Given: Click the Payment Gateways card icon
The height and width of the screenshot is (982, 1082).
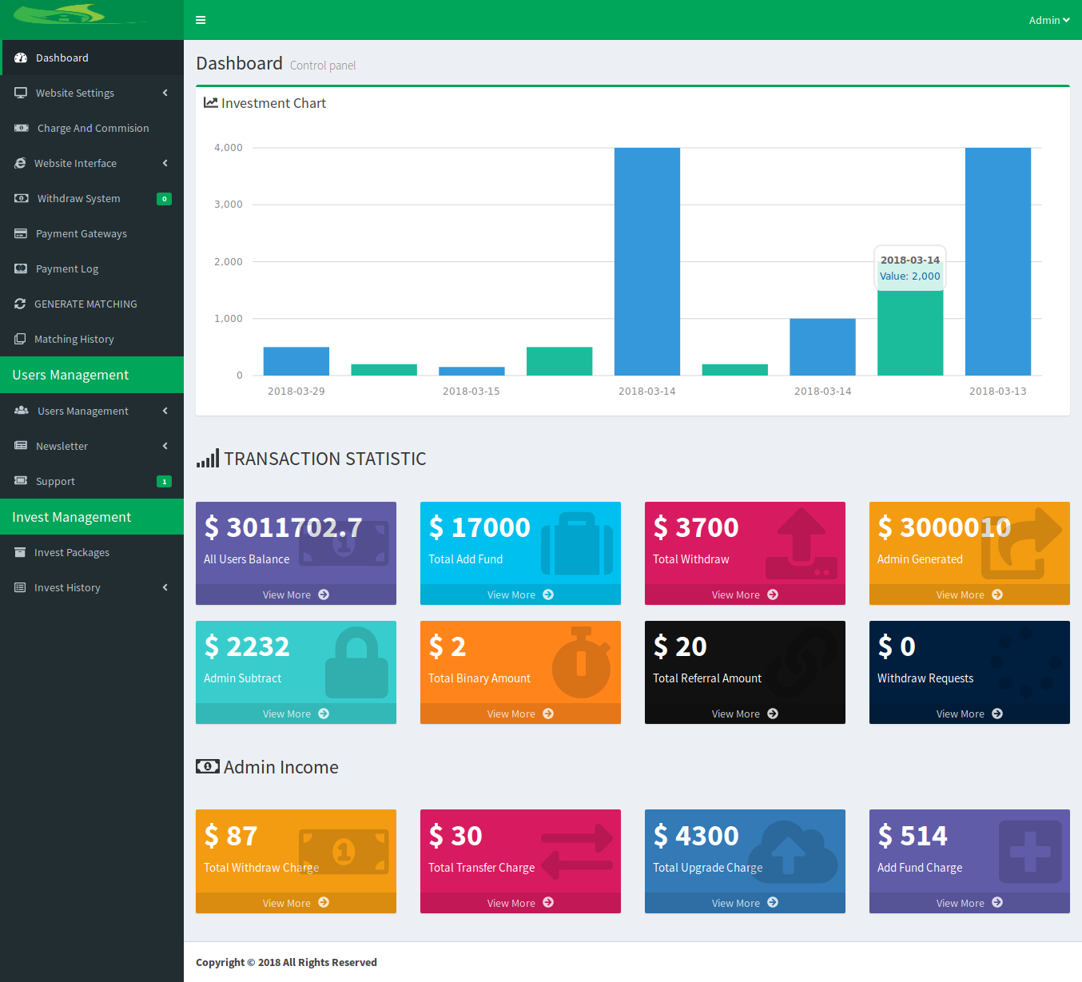Looking at the screenshot, I should [21, 233].
